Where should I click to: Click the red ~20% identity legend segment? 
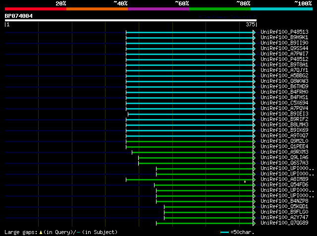click(36, 9)
